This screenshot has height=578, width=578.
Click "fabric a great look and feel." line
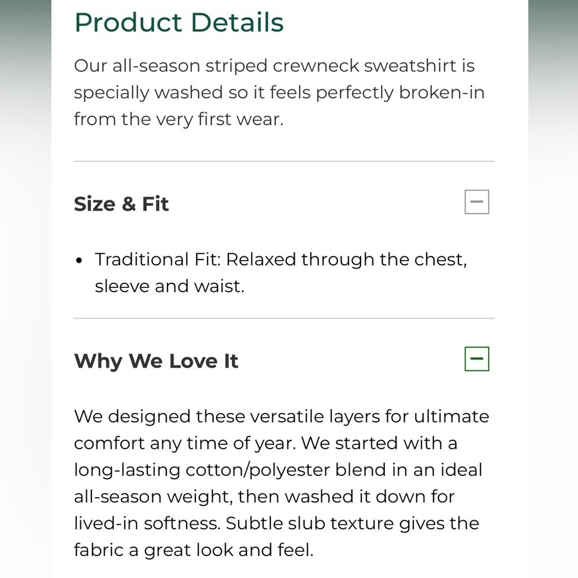[193, 550]
